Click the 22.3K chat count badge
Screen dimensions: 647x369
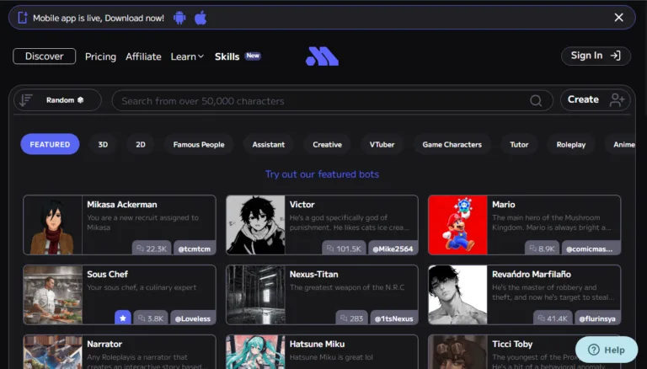click(152, 249)
